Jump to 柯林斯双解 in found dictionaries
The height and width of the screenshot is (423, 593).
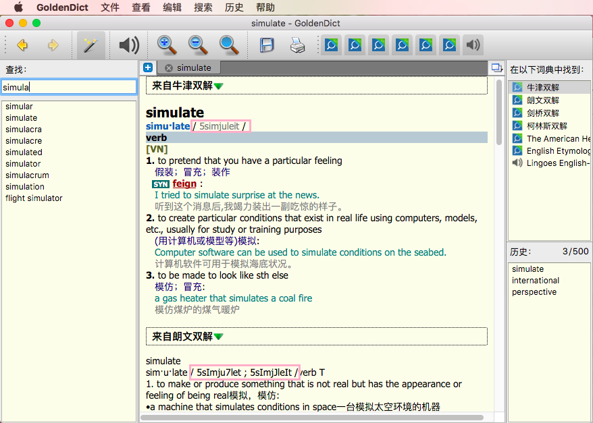coord(547,125)
